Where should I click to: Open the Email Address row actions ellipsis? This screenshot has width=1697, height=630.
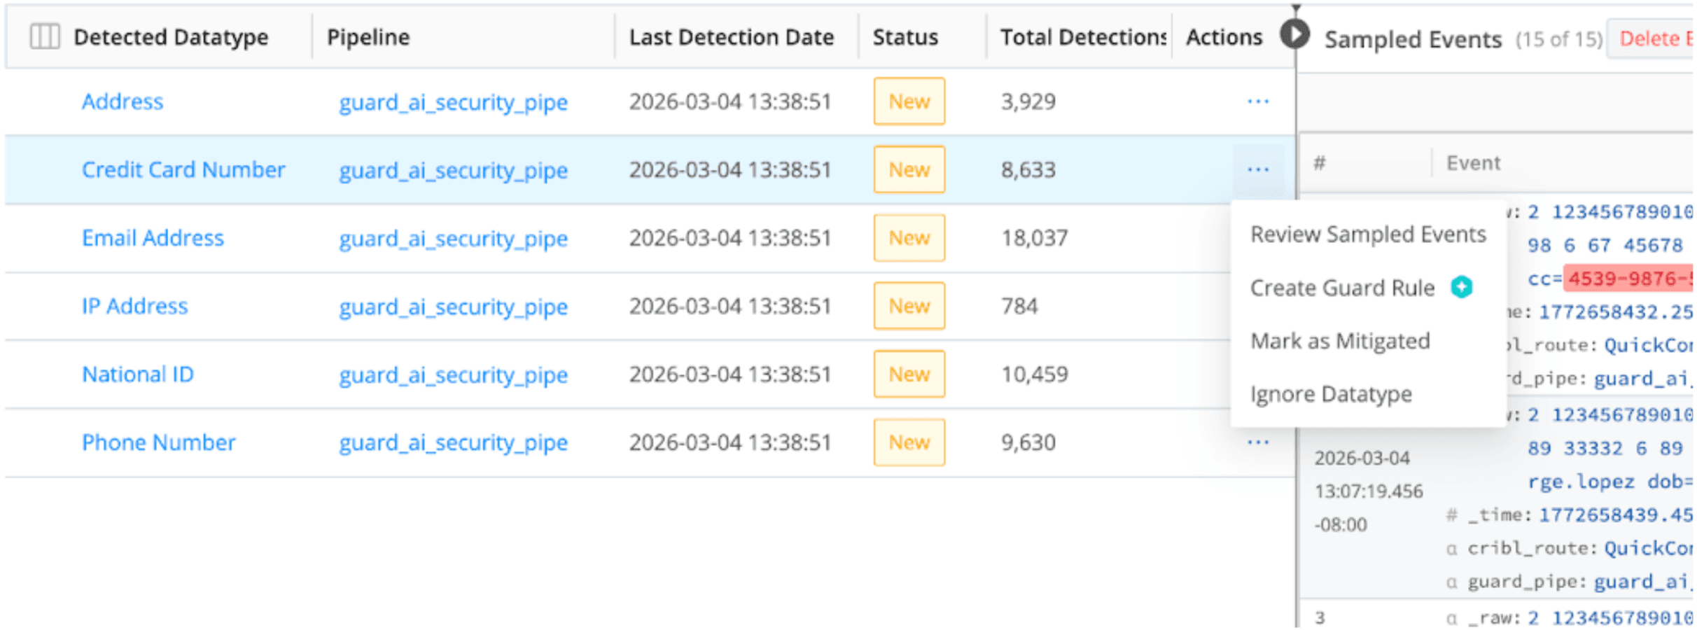tap(1258, 238)
